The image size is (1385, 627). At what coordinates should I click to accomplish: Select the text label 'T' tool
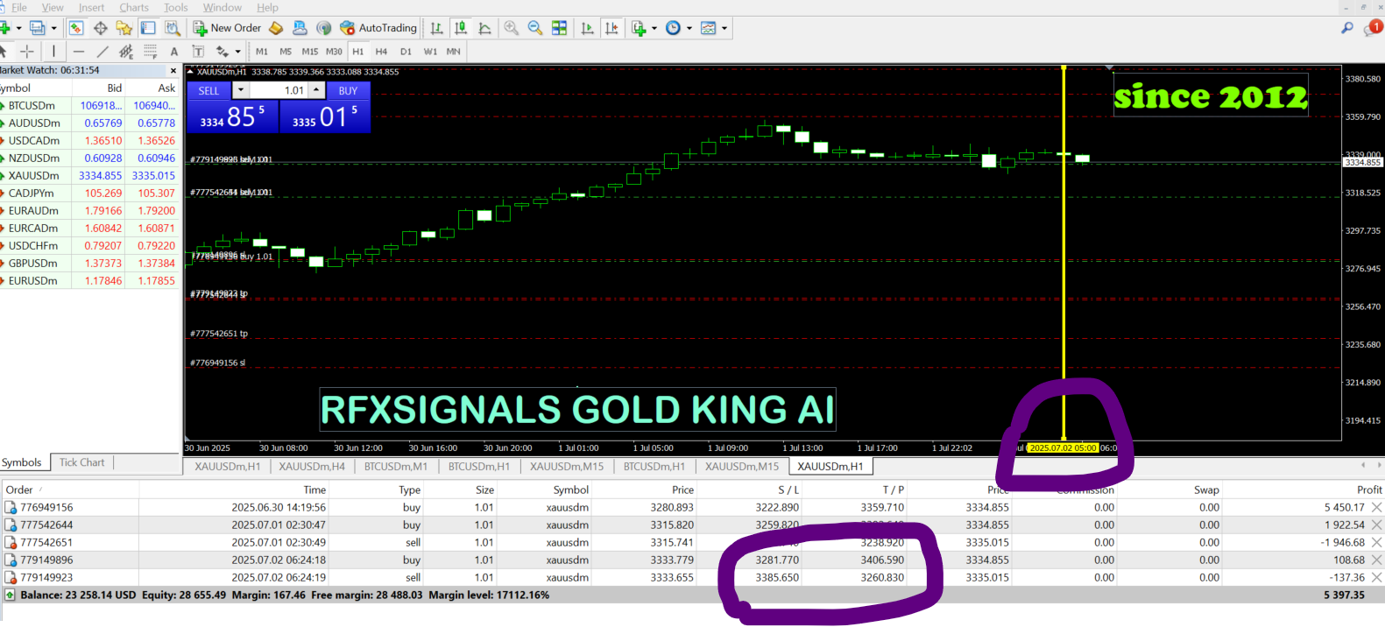tap(198, 51)
